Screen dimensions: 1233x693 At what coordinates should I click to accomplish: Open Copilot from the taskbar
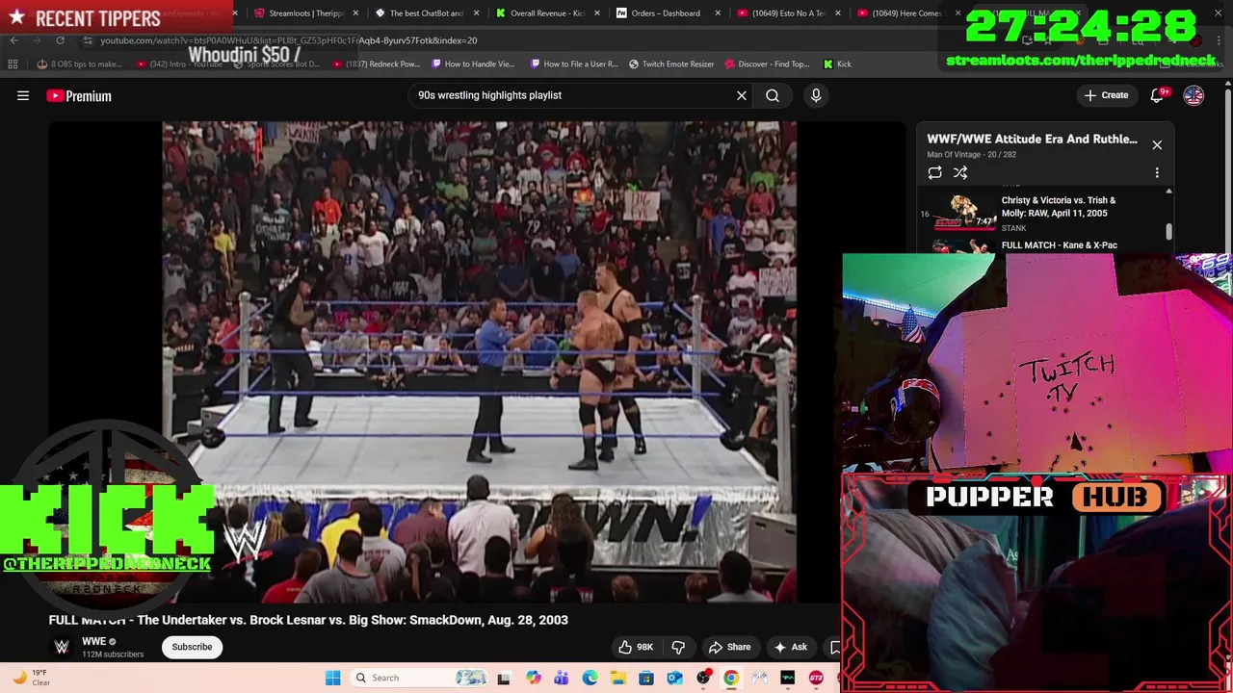[534, 678]
